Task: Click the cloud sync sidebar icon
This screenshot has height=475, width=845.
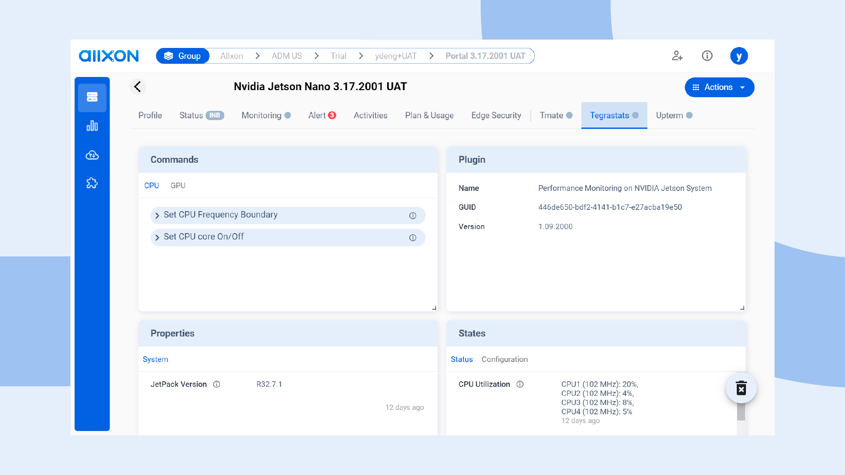Action: click(x=92, y=155)
